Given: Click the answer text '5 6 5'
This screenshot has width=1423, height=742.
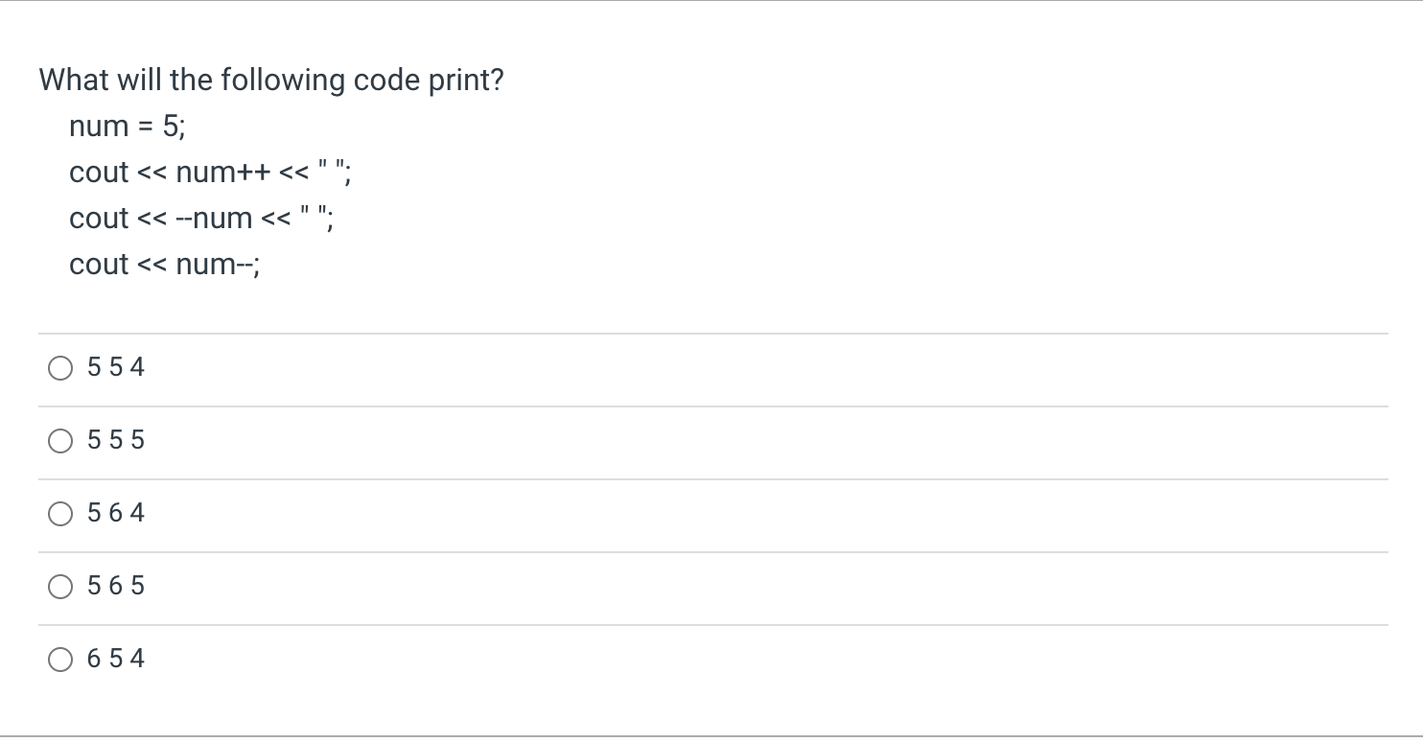Looking at the screenshot, I should (115, 586).
